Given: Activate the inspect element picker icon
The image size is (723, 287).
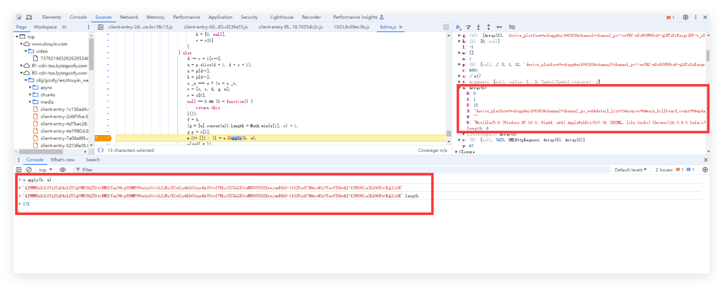Looking at the screenshot, I should 19,17.
